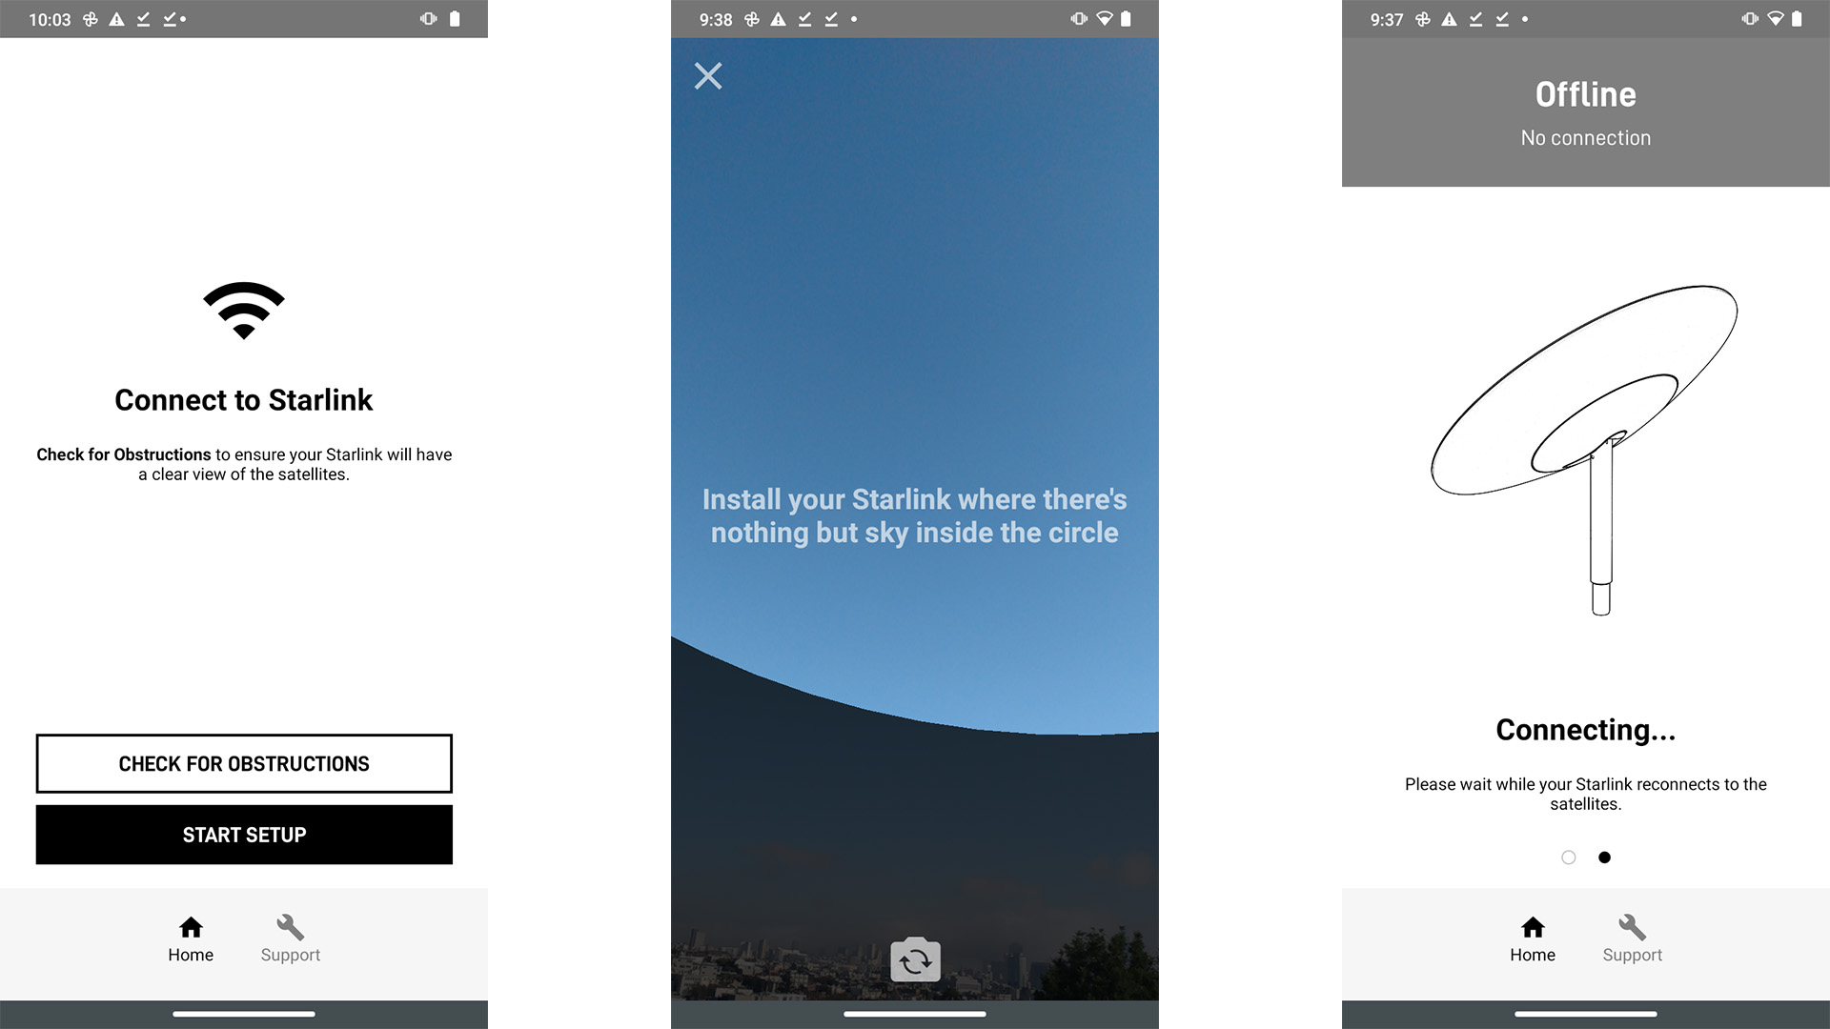
Task: Tap pinwheel icon in left screen status bar
Action: point(91,19)
